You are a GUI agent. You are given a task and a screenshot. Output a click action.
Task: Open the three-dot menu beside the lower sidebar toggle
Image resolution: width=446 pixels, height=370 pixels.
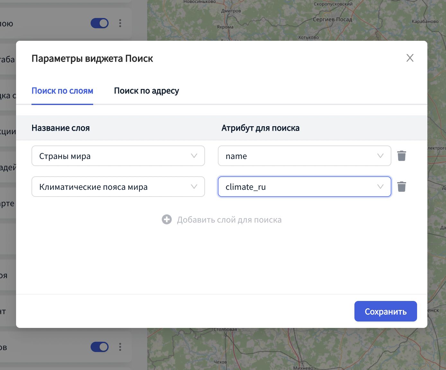pos(120,347)
